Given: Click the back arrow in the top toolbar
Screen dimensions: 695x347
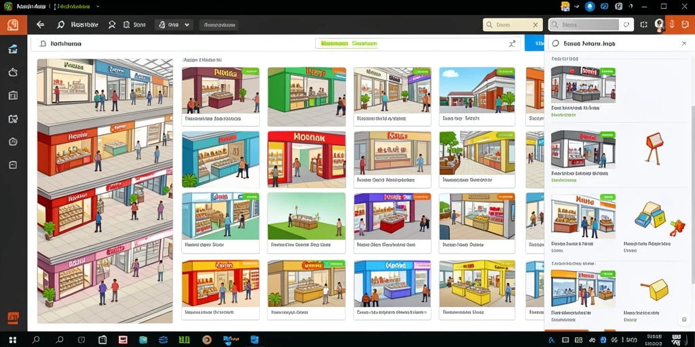Looking at the screenshot, I should (x=40, y=25).
